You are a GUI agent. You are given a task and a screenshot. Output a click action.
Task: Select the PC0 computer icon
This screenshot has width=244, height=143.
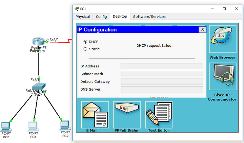click(6, 127)
